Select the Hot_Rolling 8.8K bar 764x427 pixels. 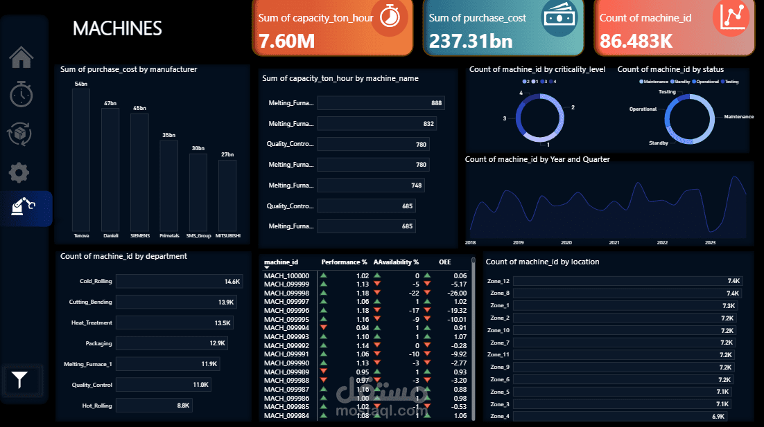tap(155, 405)
